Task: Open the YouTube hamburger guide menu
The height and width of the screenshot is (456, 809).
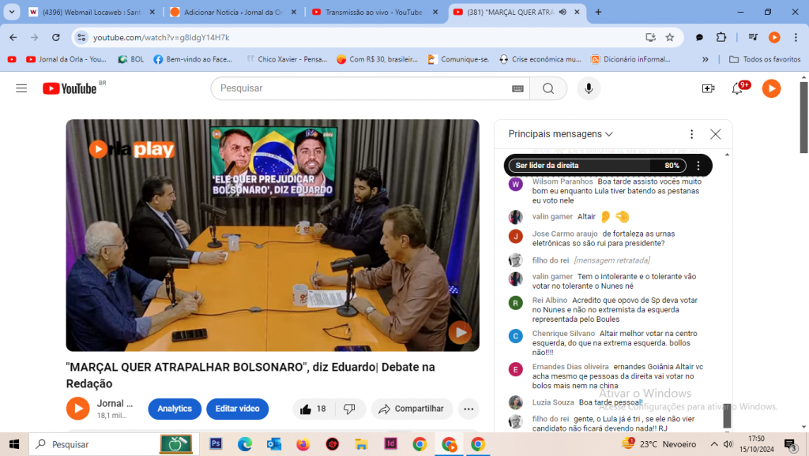Action: 21,88
